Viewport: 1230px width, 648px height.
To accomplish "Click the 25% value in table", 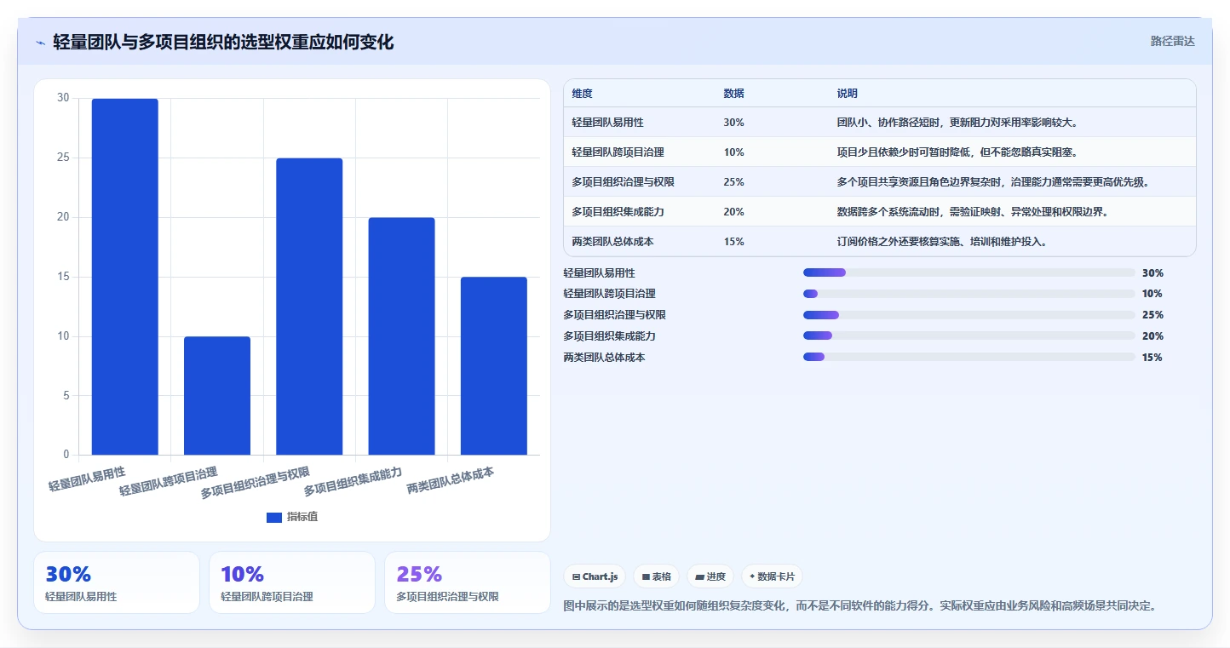I will pos(733,182).
